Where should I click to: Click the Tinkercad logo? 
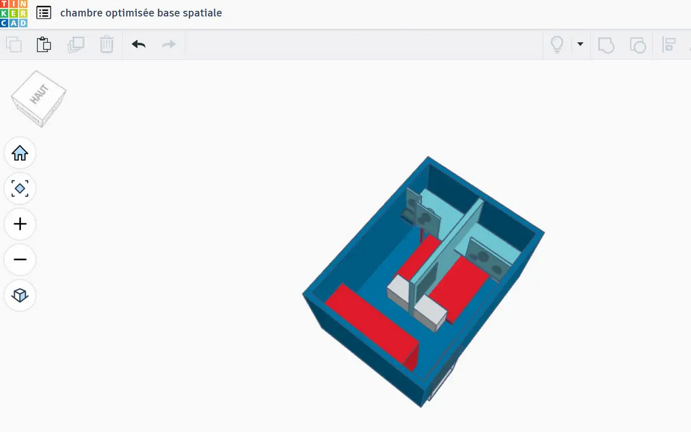coord(14,13)
